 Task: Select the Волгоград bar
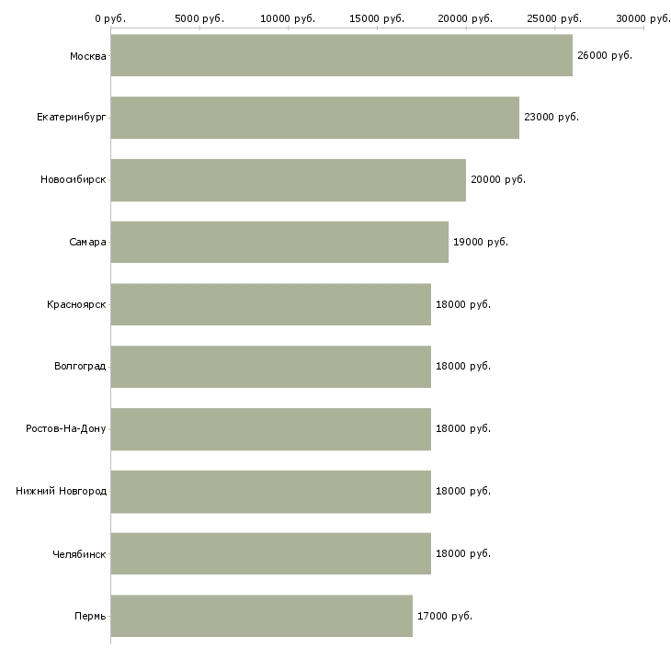point(271,367)
